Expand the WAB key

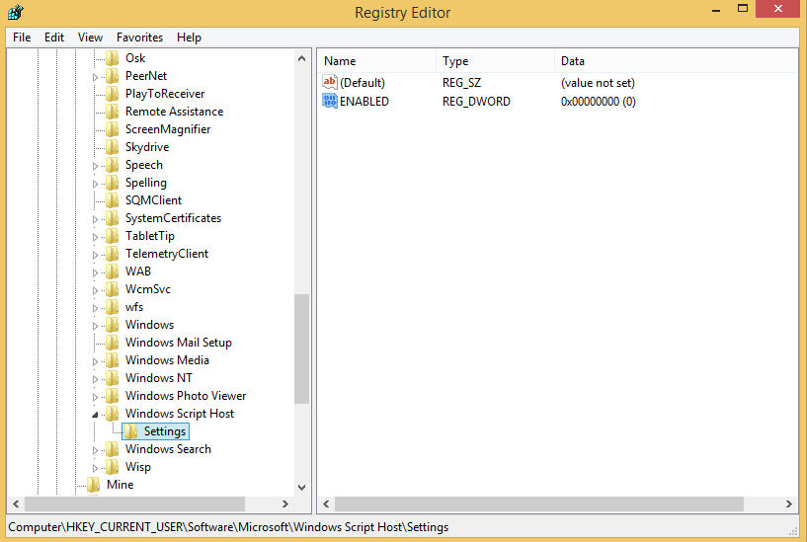95,272
